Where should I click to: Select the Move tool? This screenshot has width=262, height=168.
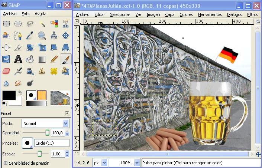pyautogui.click(x=66, y=36)
